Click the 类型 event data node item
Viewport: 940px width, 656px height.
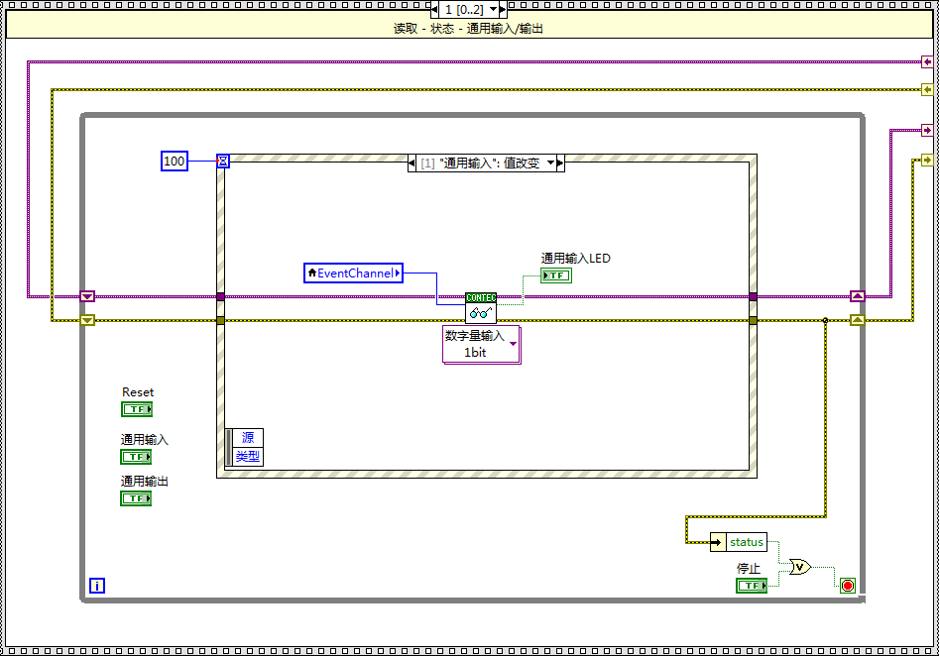click(x=248, y=456)
